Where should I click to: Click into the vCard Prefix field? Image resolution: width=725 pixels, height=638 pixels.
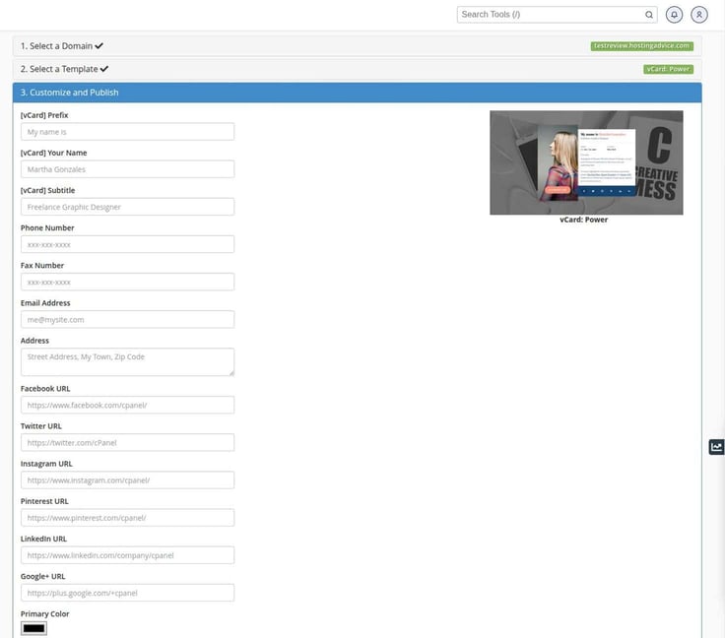(127, 132)
